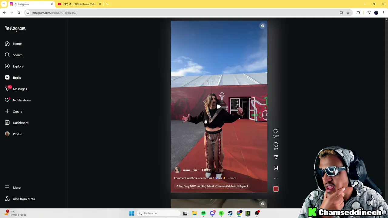Viewport: 388px width, 218px height.
Task: Reload the Instagram page
Action: (19, 13)
